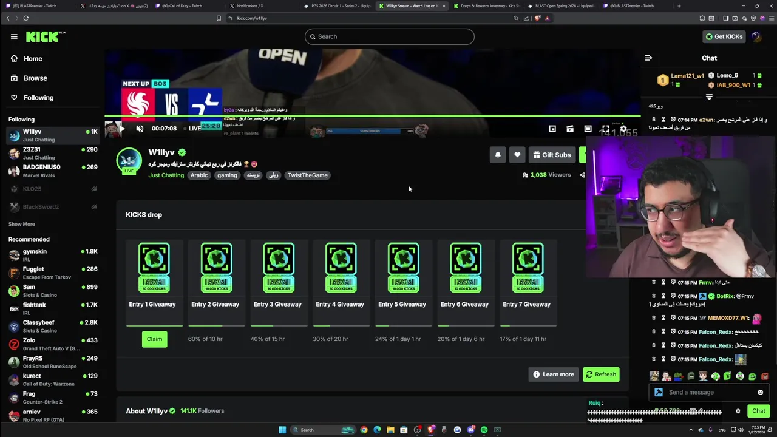
Task: Open chat settings gear icon
Action: click(738, 412)
